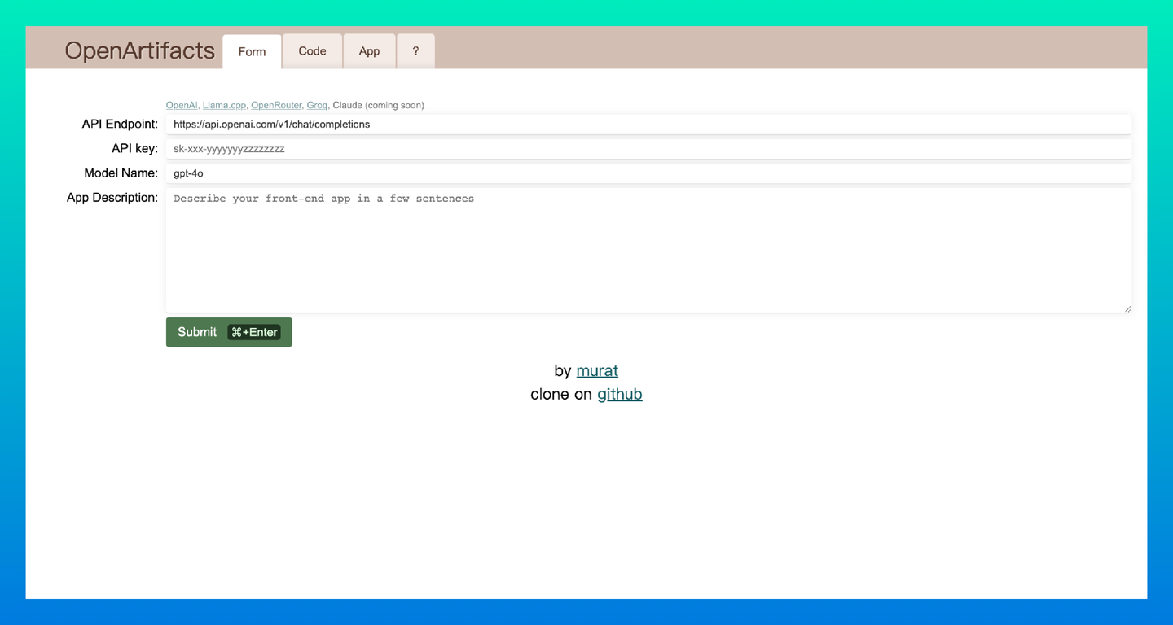Click the API Endpoint label text

[x=119, y=124]
